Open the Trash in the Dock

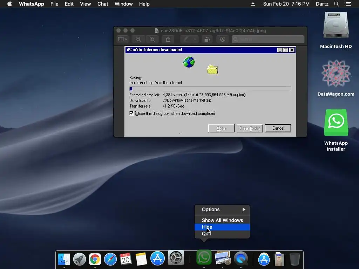pos(294,259)
